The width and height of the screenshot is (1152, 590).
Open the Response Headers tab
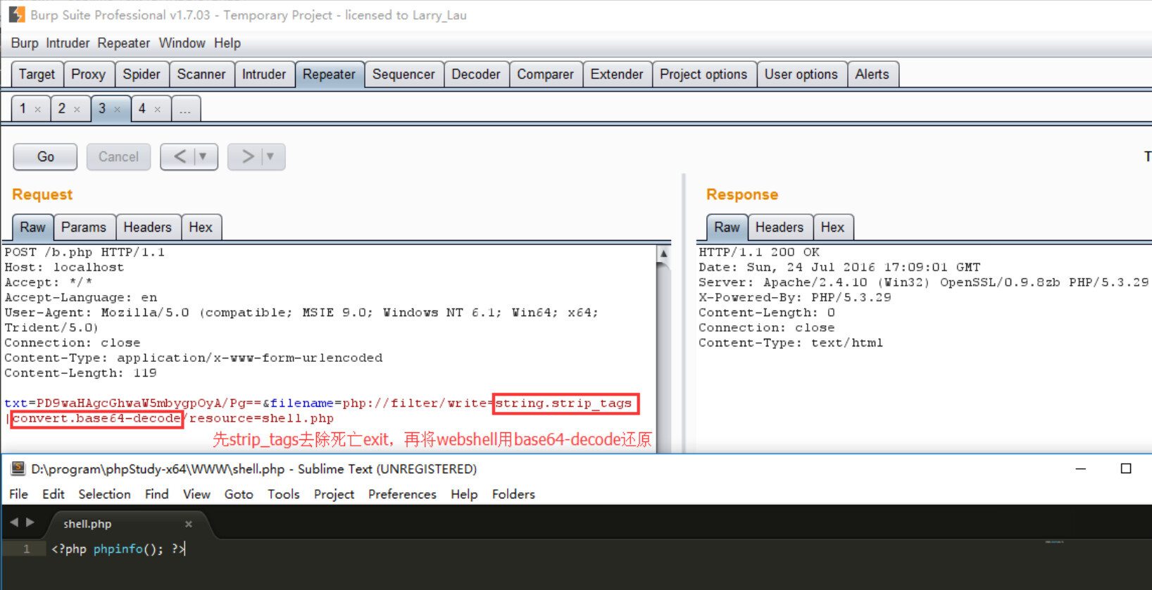[x=780, y=227]
